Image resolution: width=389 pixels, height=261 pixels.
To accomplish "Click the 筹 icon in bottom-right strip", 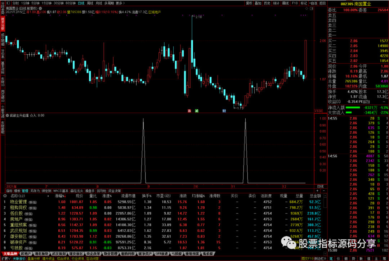I will coord(384,258).
